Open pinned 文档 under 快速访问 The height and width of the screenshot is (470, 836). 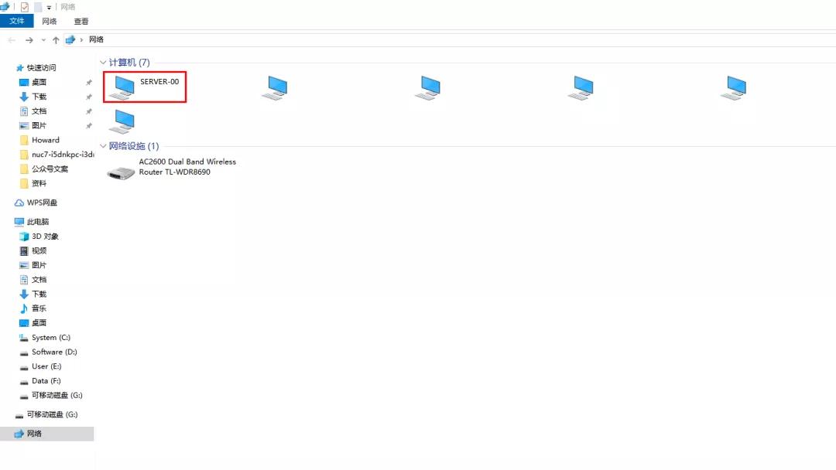click(x=39, y=111)
